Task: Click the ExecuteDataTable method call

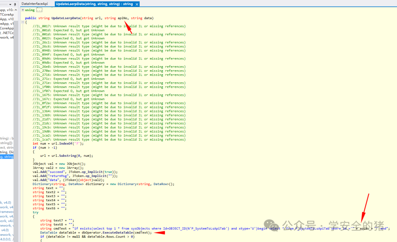Action: (x=118, y=233)
